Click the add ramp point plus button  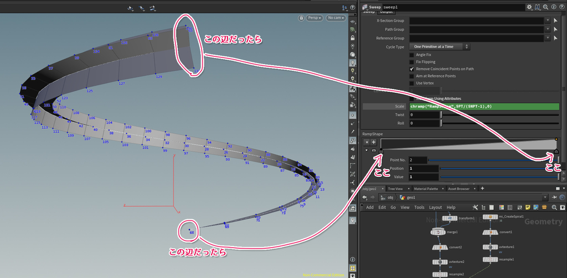point(374,142)
